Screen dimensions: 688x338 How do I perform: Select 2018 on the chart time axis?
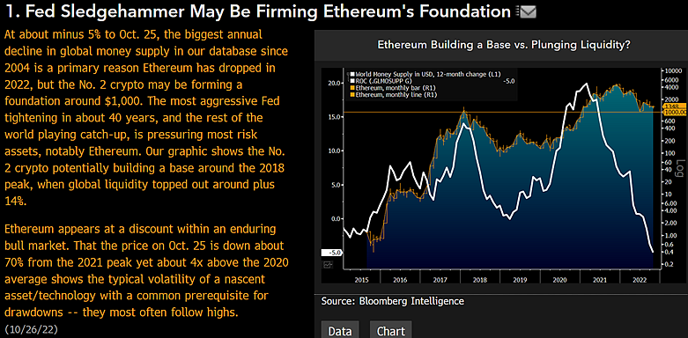[478, 278]
